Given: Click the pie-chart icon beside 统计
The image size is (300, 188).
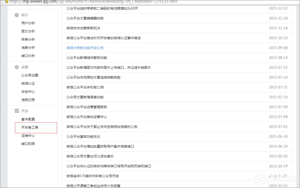Looking at the screenshot, I should tap(17, 15).
